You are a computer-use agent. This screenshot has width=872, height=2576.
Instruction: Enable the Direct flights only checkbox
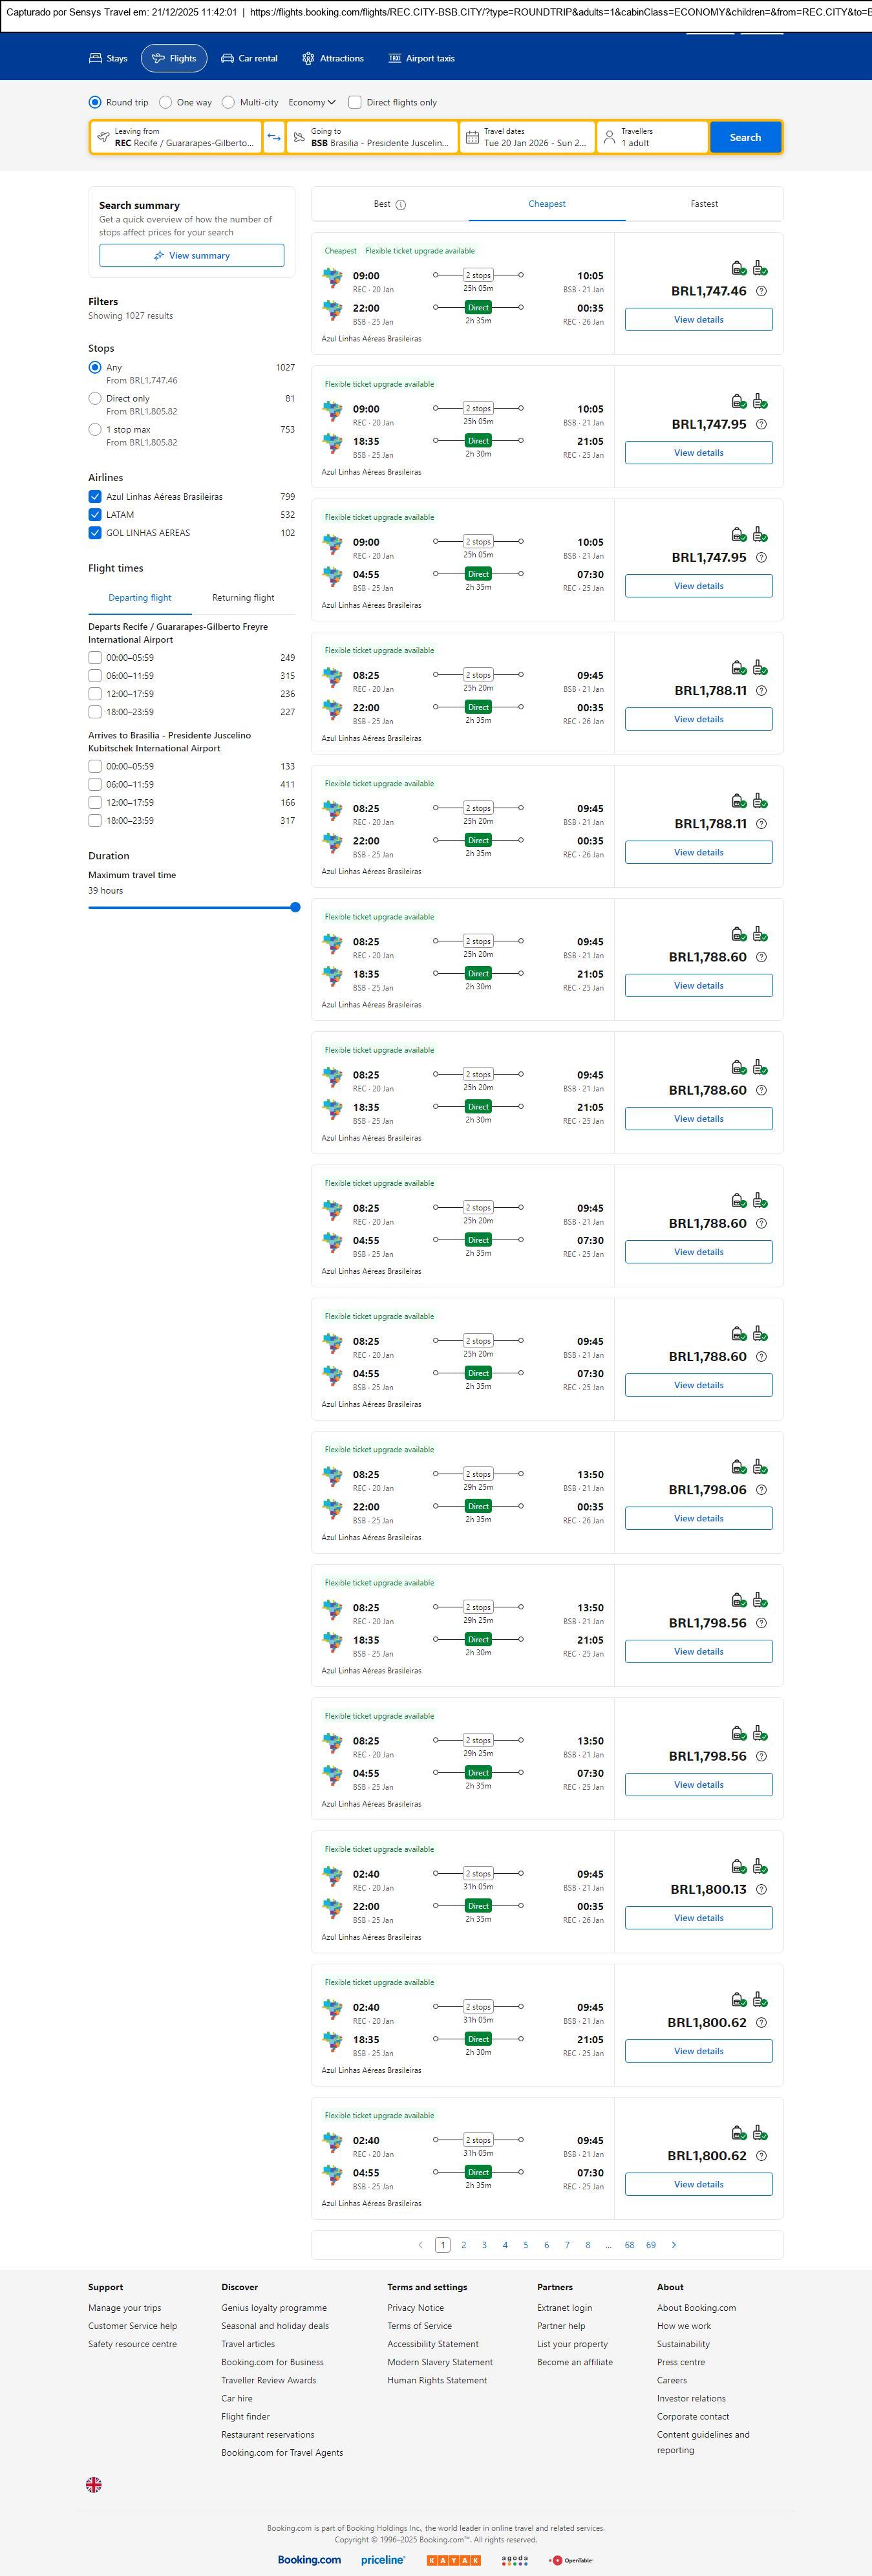point(355,102)
